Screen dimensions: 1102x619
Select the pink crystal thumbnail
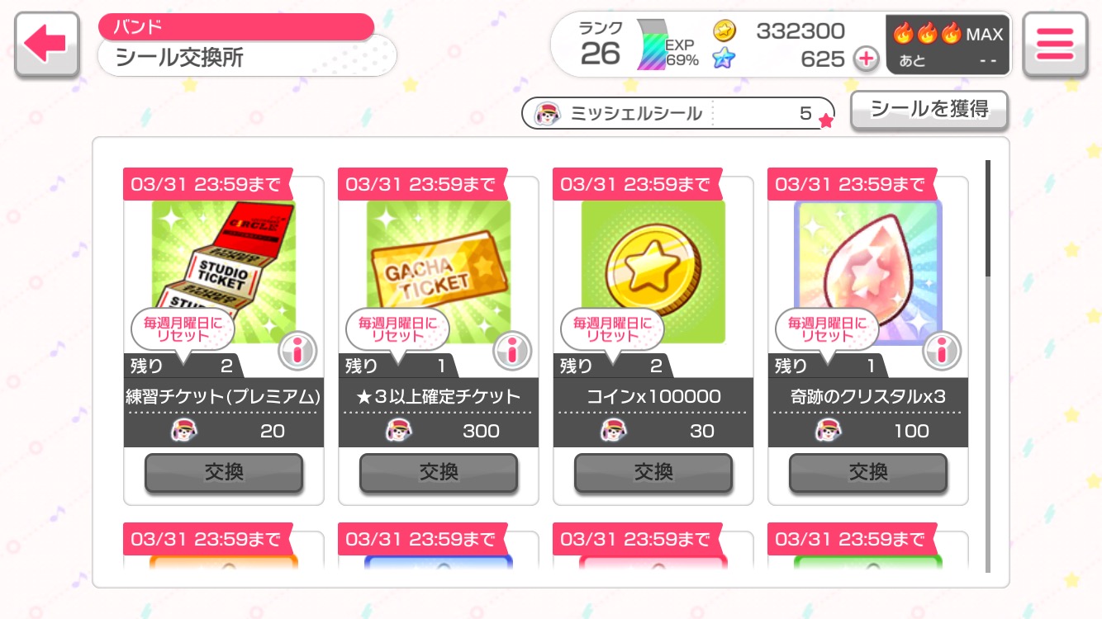[x=868, y=272]
